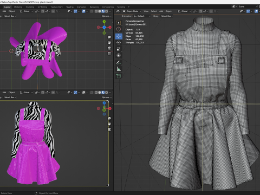Select the Measure tool in right viewport toolbar
This screenshot has width=260, height=195.
point(119,69)
